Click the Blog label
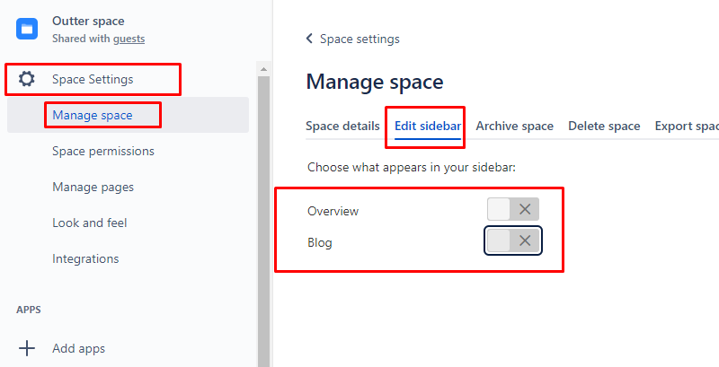Viewport: 719px width, 367px height. pyautogui.click(x=320, y=242)
